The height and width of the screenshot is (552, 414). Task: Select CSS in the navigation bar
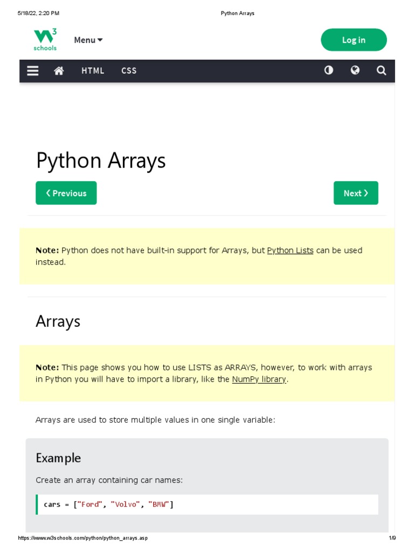click(x=129, y=71)
